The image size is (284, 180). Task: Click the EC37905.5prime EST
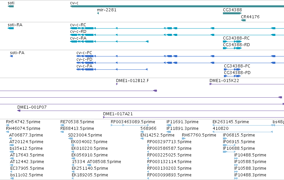11,172
